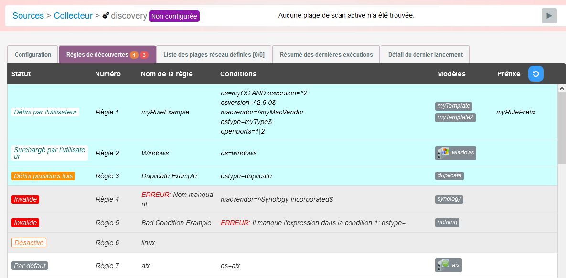Click the windows model badge icon
This screenshot has height=278, width=566.
(x=443, y=153)
